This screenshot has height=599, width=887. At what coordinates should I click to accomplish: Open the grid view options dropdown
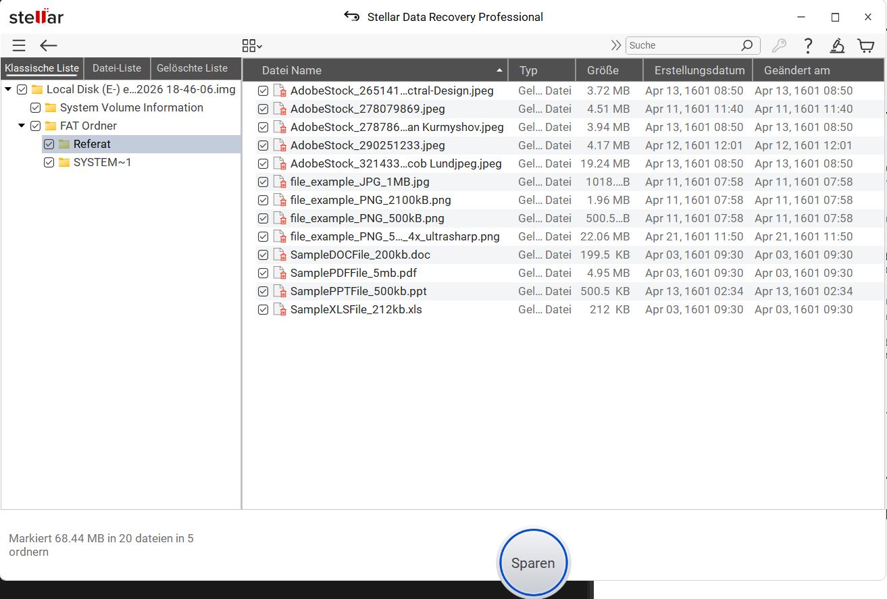(x=252, y=45)
